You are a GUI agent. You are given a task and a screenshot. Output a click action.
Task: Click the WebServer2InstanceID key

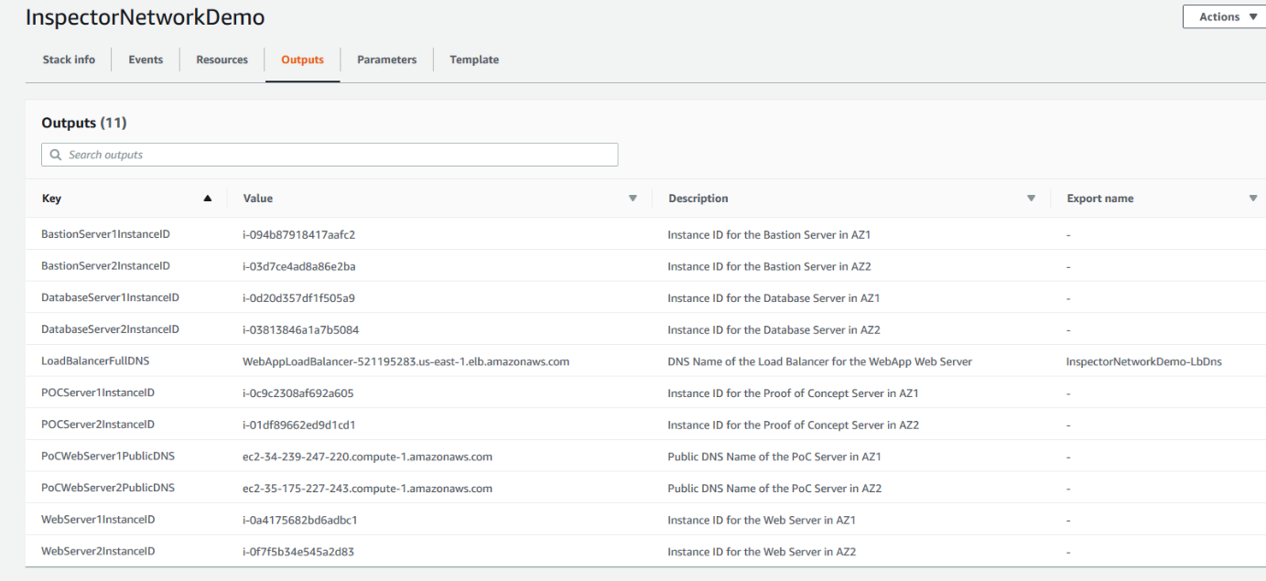point(98,552)
